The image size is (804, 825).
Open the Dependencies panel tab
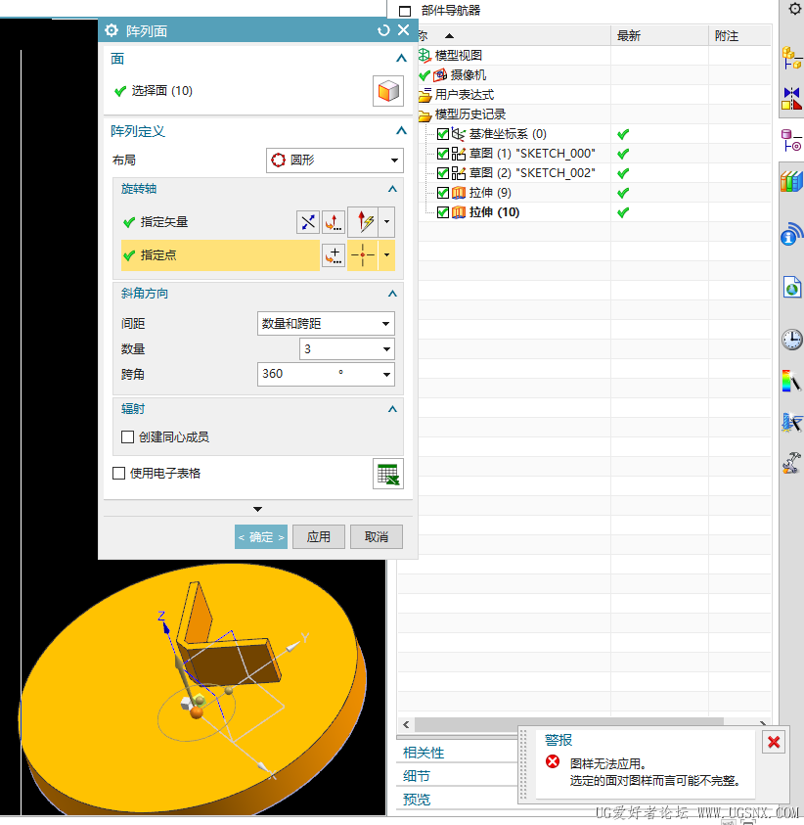[x=424, y=753]
